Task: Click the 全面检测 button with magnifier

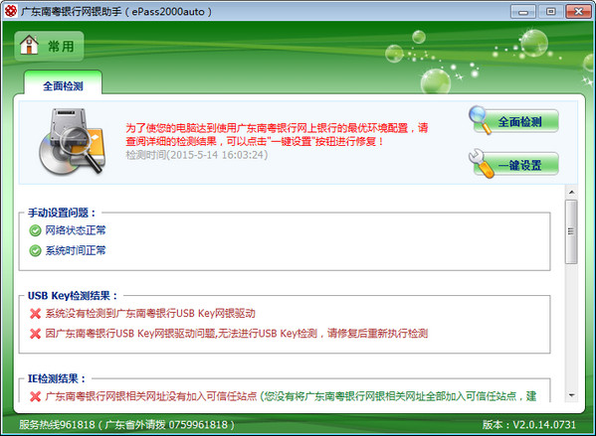Action: click(x=513, y=120)
